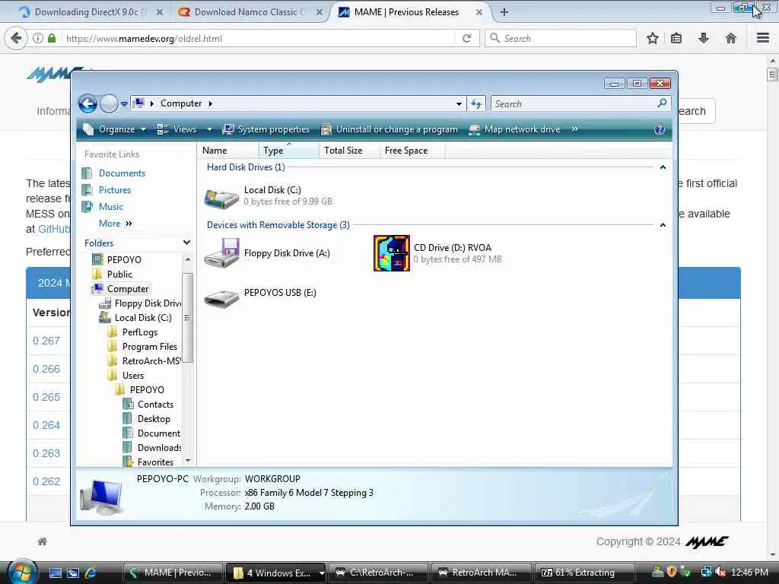Click the Explorer Search input field
The width and height of the screenshot is (779, 584).
pos(574,103)
